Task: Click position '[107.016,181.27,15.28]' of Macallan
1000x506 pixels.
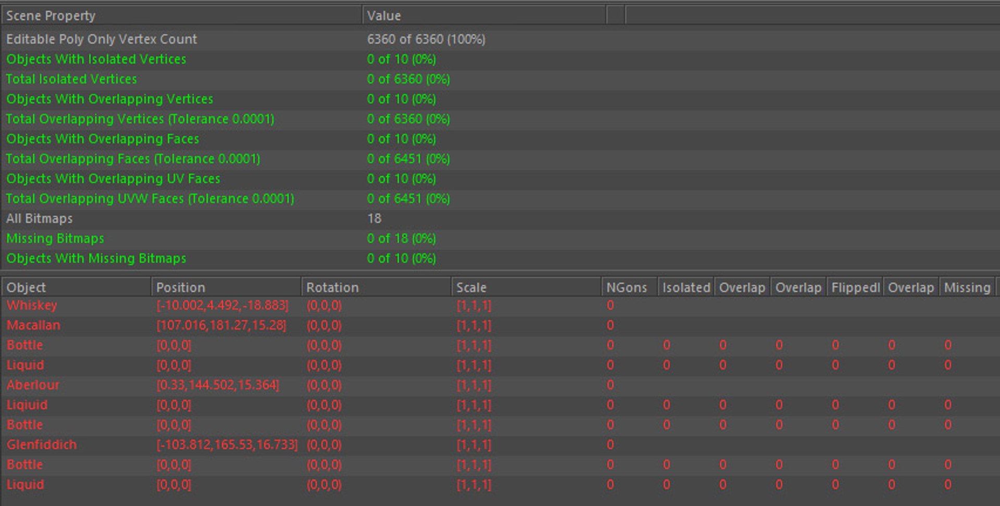Action: (x=221, y=325)
